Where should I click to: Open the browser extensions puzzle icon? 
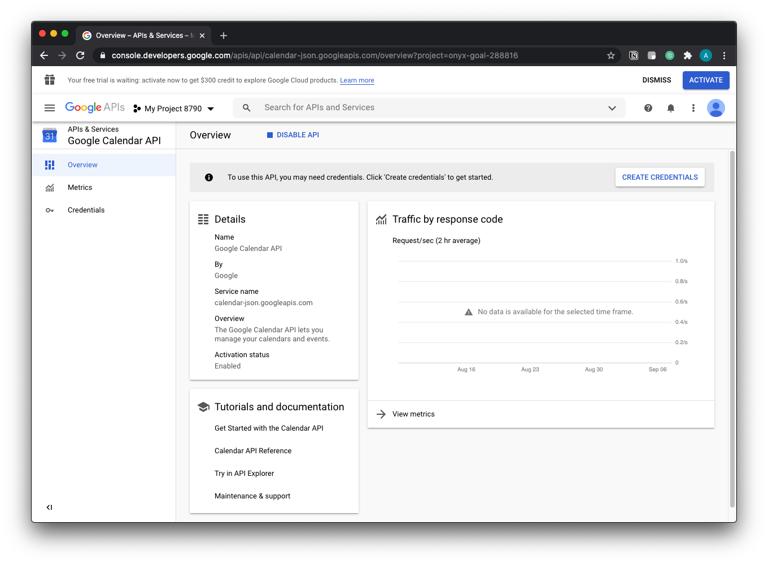pos(687,55)
